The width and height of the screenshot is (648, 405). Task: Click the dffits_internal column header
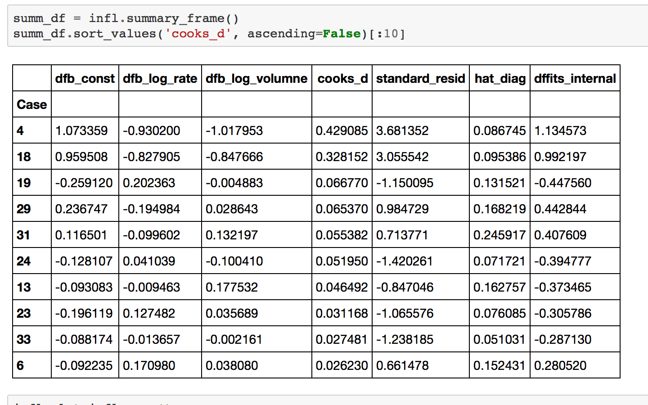click(575, 78)
